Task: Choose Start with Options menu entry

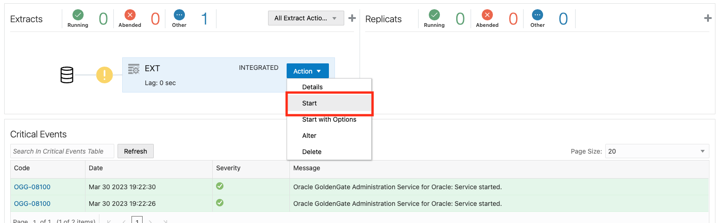Action: 329,119
